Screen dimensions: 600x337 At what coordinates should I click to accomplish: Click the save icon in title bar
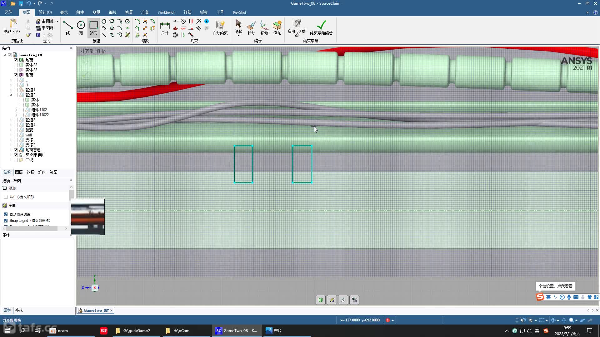tap(21, 3)
